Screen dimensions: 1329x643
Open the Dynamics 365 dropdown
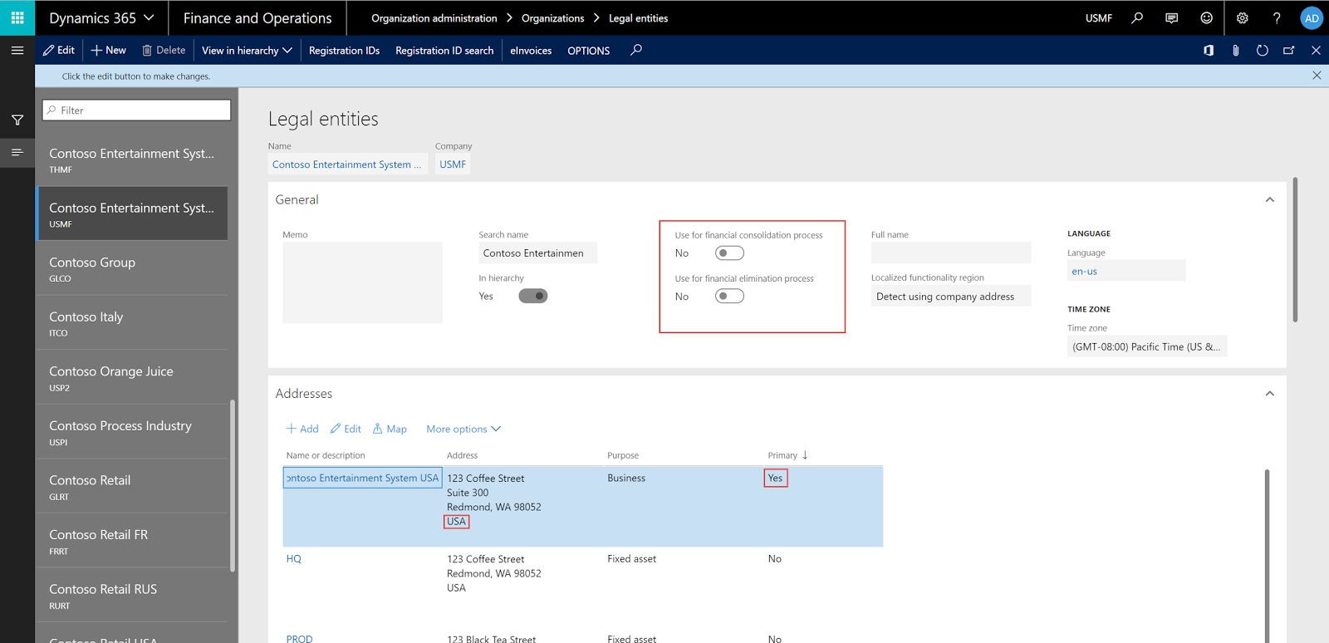[x=101, y=17]
